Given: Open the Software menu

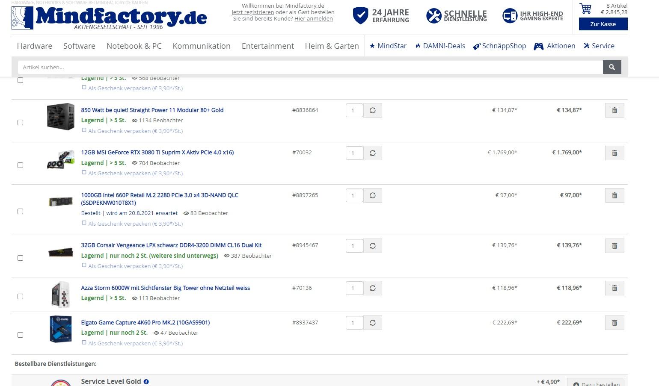Looking at the screenshot, I should (x=79, y=46).
